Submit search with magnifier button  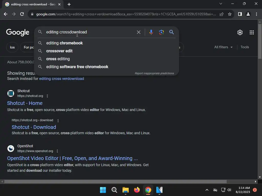(171, 32)
